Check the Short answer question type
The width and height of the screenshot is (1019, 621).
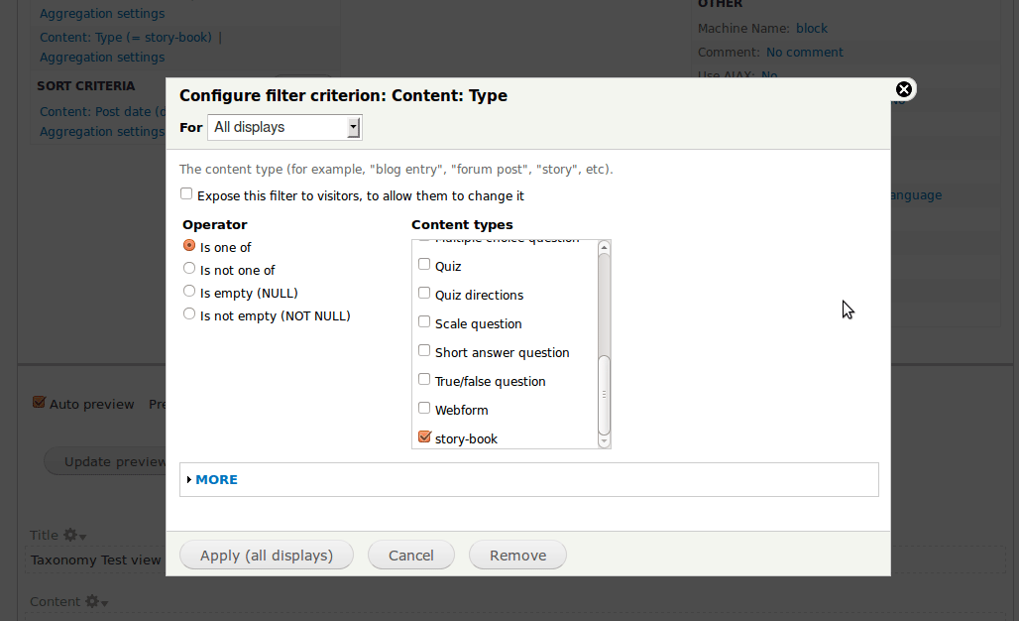coord(424,350)
